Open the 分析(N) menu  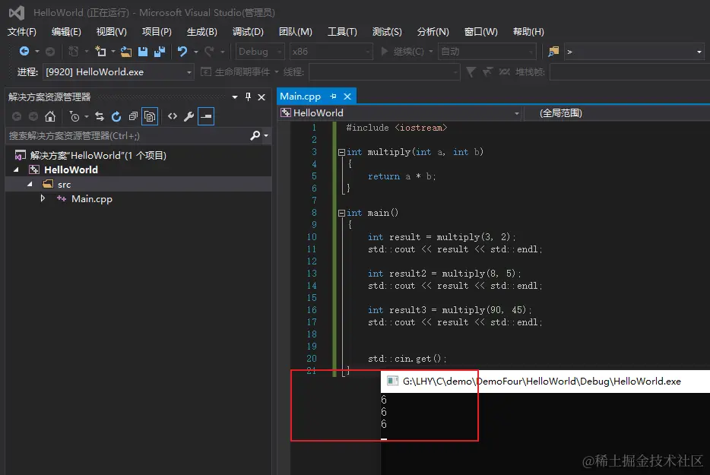pos(433,32)
